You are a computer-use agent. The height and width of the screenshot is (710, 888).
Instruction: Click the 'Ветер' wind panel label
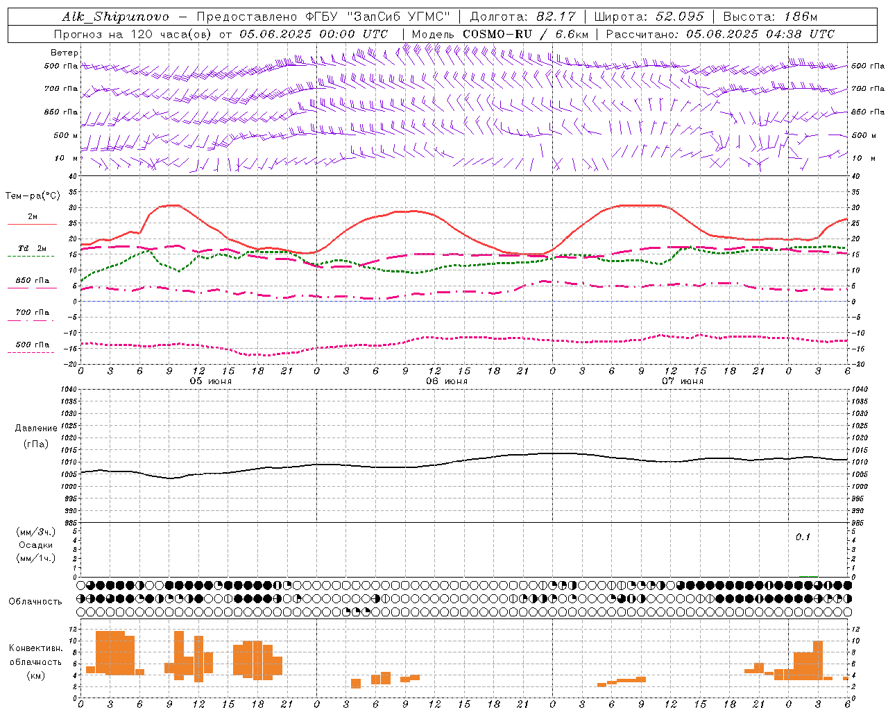pyautogui.click(x=65, y=53)
